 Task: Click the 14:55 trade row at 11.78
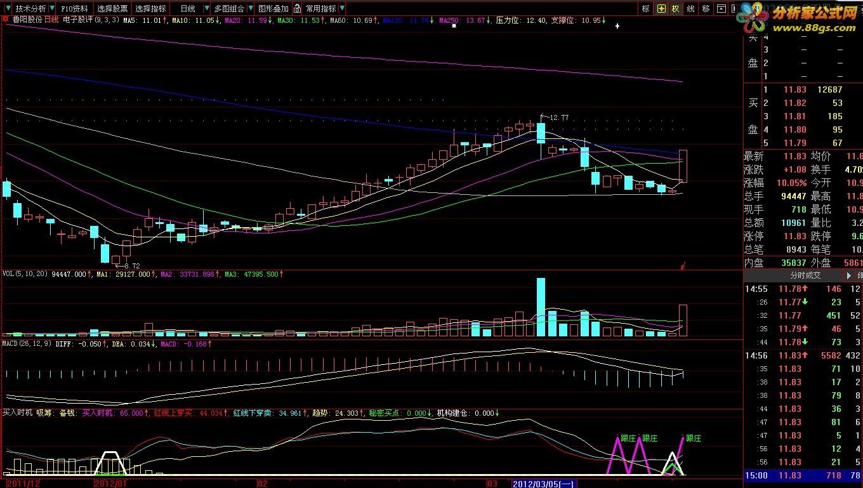(x=803, y=289)
